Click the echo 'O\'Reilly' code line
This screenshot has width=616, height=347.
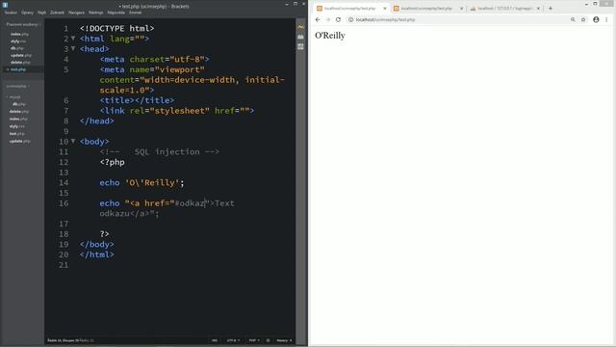click(x=141, y=182)
